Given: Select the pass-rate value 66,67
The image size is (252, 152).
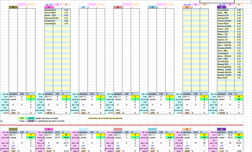Looking at the screenshot, I should click(195, 132).
